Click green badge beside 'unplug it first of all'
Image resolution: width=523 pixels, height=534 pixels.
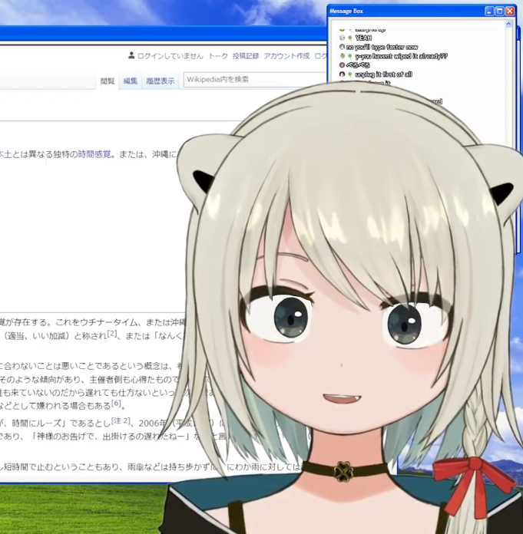(349, 74)
